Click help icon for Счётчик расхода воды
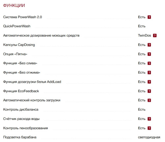The height and width of the screenshot is (142, 165). 149,119
